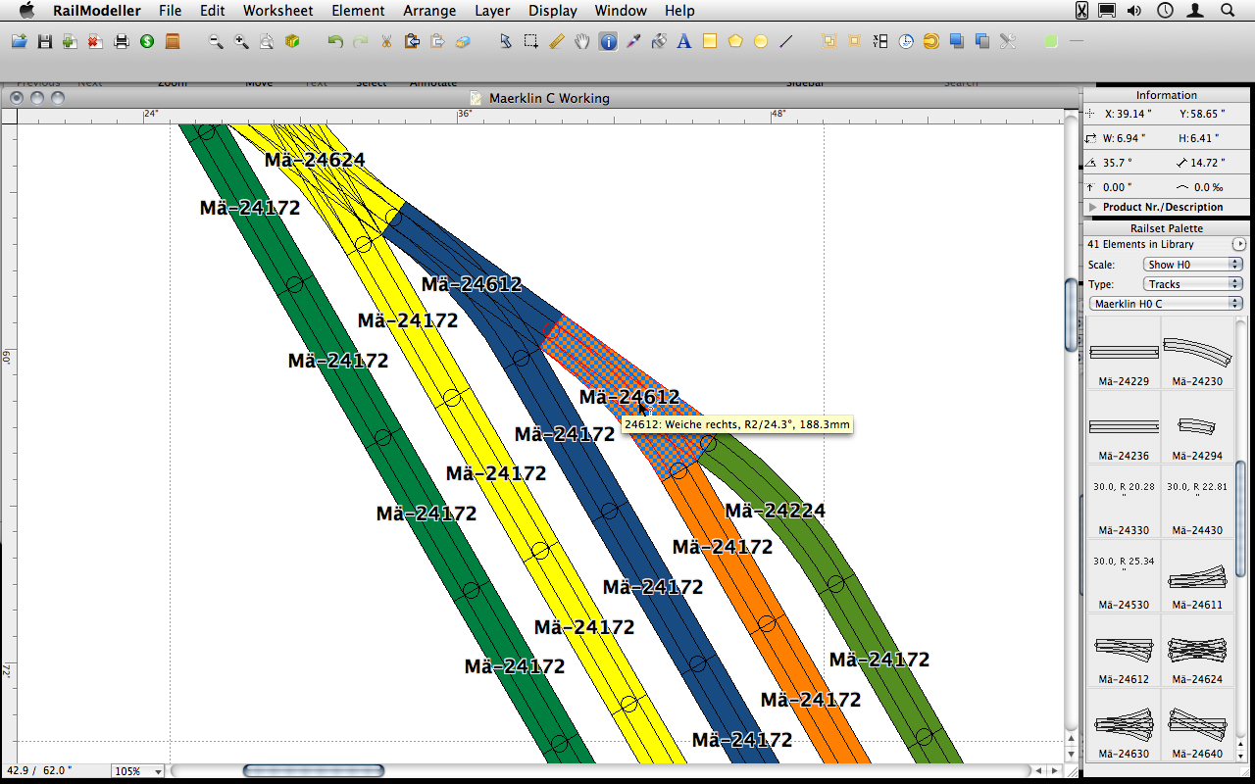This screenshot has width=1255, height=784.
Task: Open the Layer menu
Action: (x=492, y=11)
